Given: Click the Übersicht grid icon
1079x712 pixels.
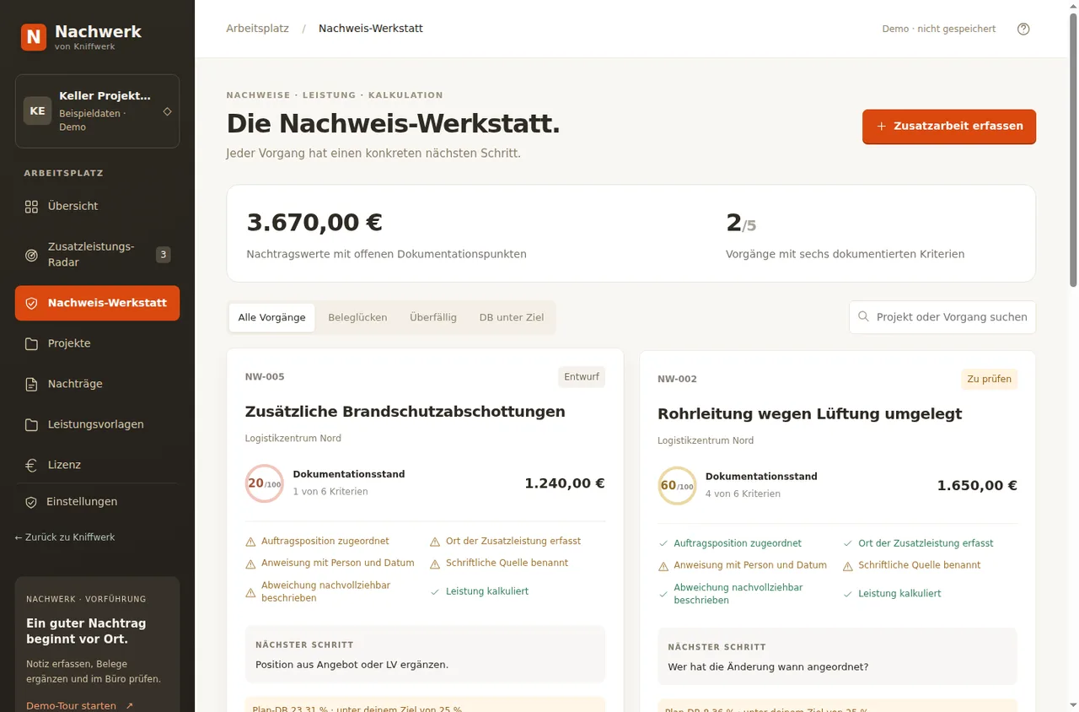Looking at the screenshot, I should [x=31, y=207].
